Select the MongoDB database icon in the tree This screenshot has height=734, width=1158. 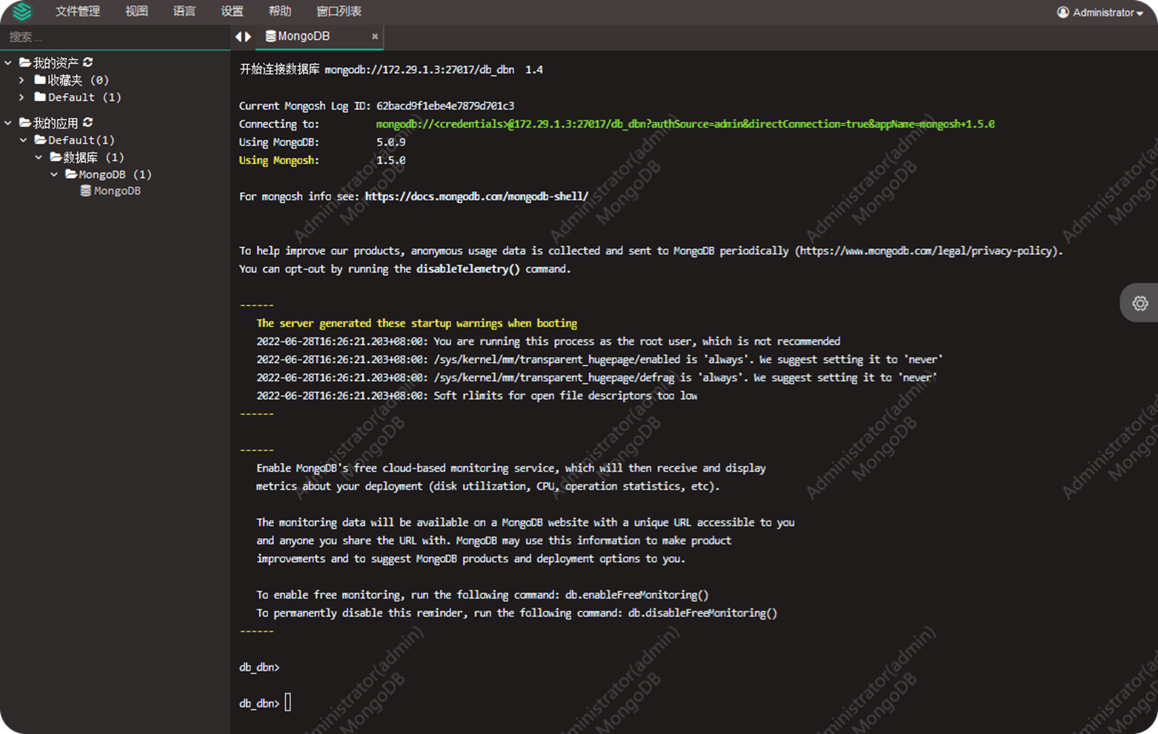(x=85, y=190)
